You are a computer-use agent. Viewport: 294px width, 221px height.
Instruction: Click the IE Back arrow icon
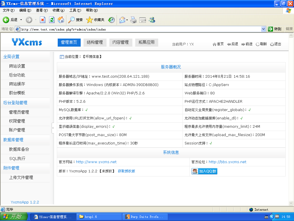point(6,20)
